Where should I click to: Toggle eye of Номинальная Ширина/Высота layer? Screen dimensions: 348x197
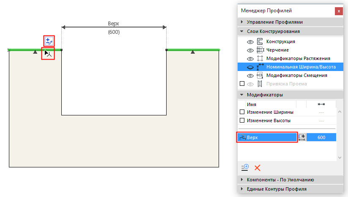pos(250,67)
